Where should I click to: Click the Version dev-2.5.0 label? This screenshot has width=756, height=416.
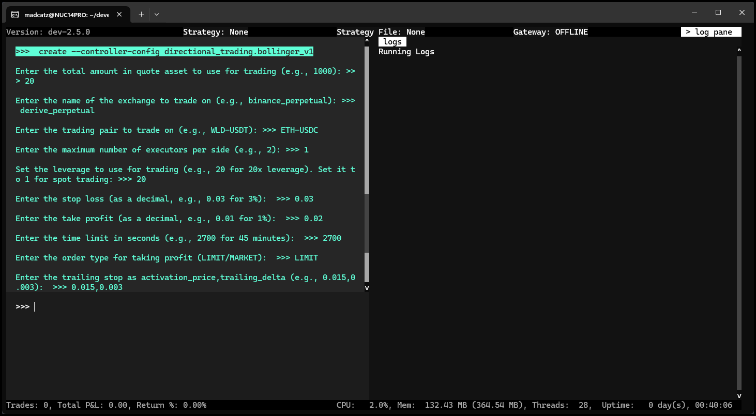[x=48, y=32]
